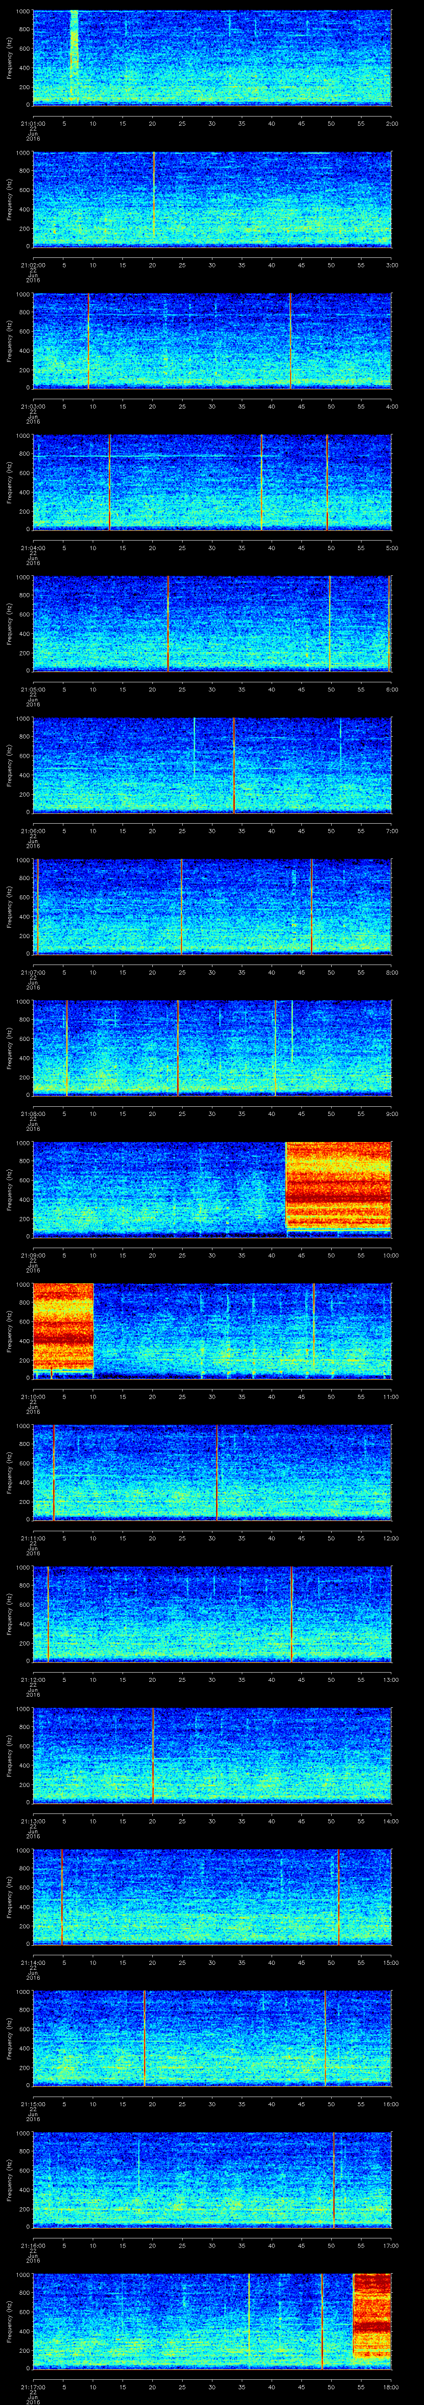
Task: Select the red noise block in the 21:10 spectrogram
Action: (63, 1327)
